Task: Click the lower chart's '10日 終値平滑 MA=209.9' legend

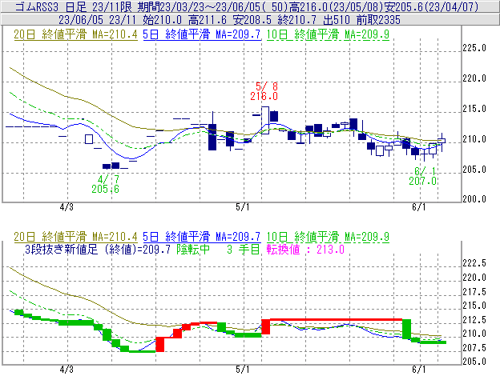Action: 328,237
